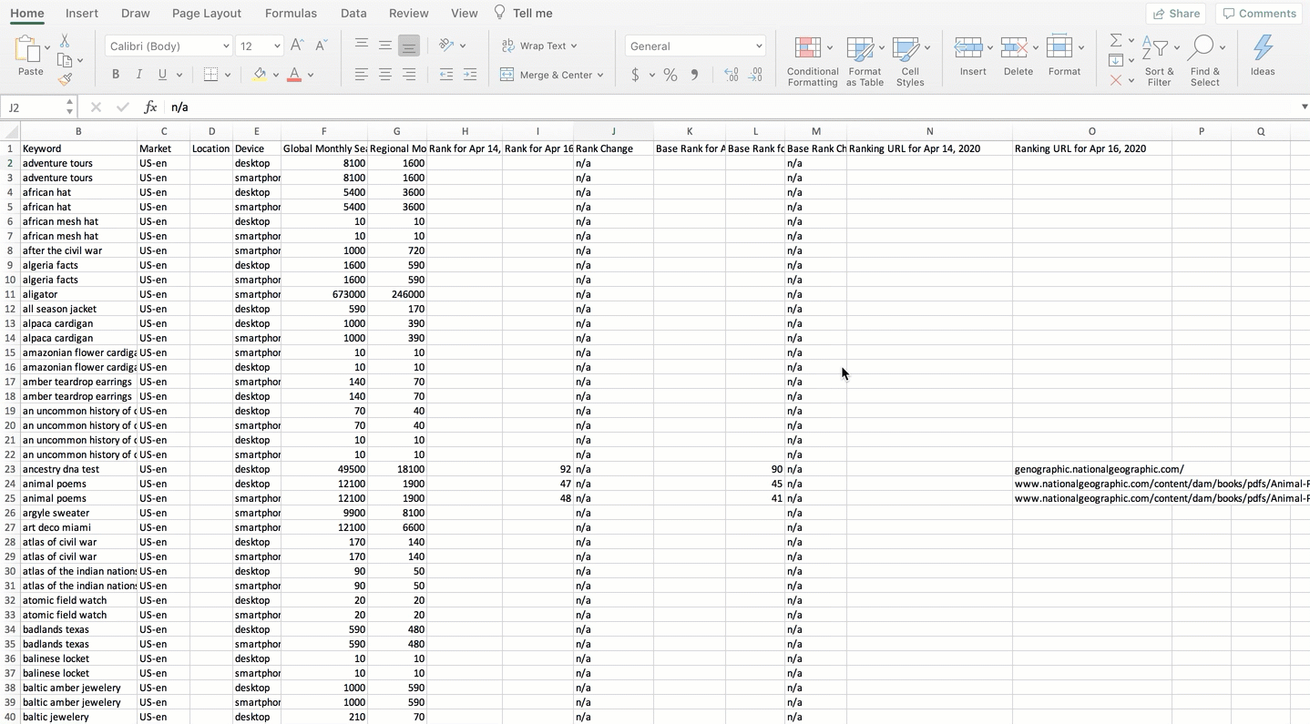Toggle Italic formatting

pyautogui.click(x=138, y=75)
